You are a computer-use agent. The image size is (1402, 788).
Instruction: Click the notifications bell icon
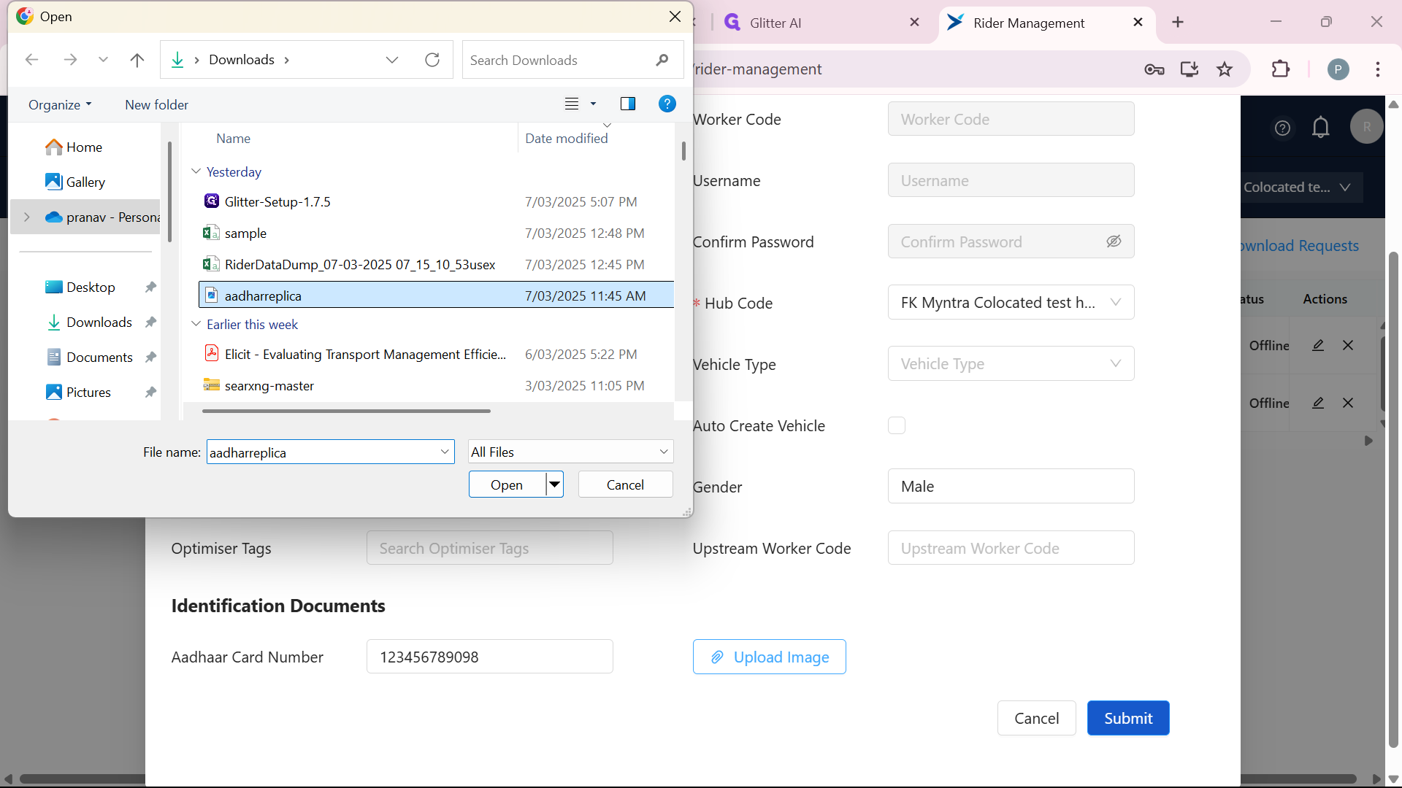[1320, 128]
